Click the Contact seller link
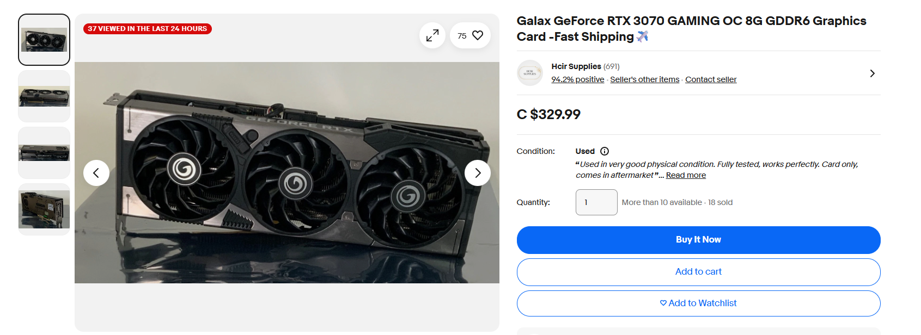The width and height of the screenshot is (921, 335). coord(711,79)
